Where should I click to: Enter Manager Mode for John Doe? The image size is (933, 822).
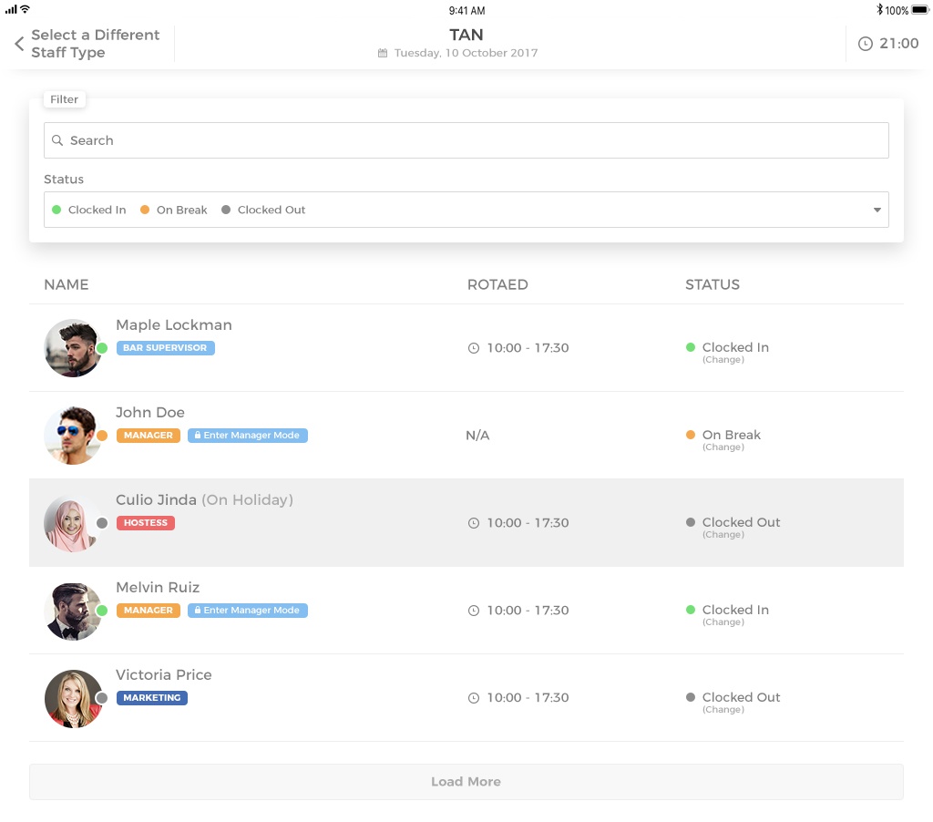(248, 436)
